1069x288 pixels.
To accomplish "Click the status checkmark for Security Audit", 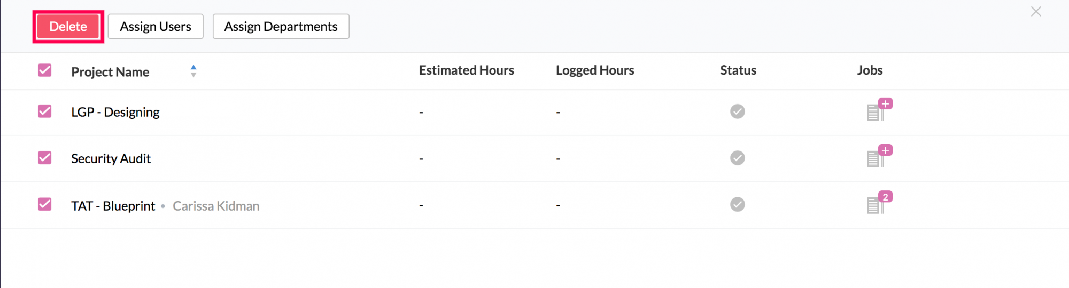I will 738,158.
